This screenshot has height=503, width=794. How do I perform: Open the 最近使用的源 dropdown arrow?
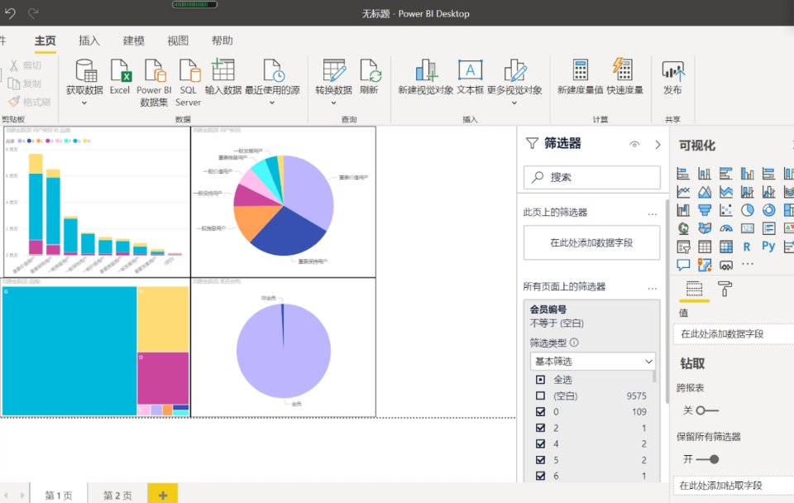[x=272, y=103]
